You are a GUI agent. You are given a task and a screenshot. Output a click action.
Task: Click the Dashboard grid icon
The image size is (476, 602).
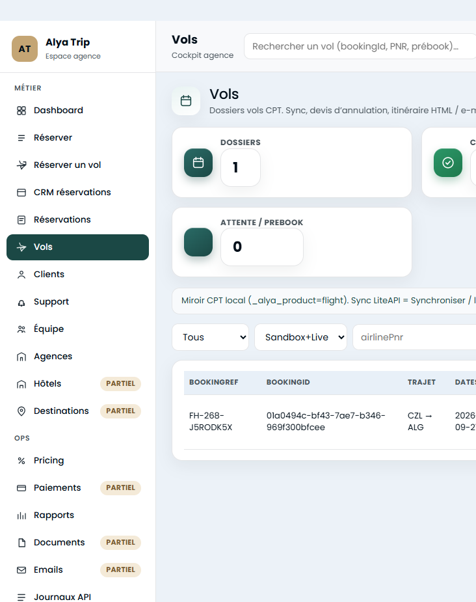click(21, 111)
